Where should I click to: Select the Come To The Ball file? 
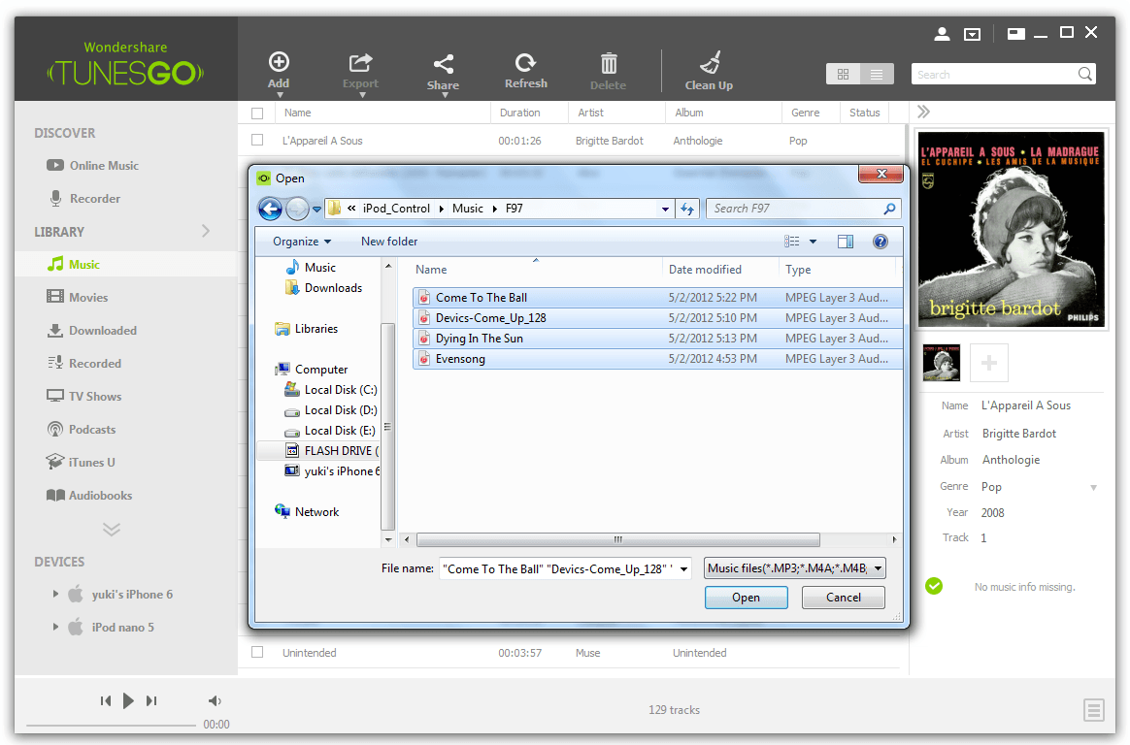657,297
